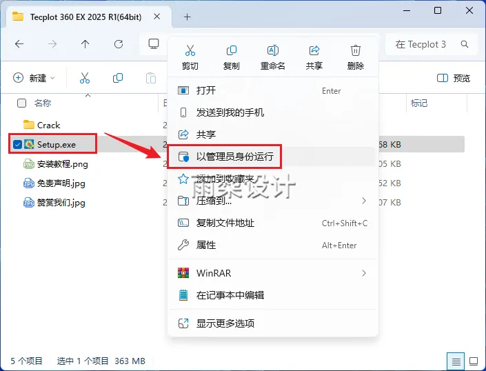
Task: Select 显示更多选项 entry
Action: [272, 323]
